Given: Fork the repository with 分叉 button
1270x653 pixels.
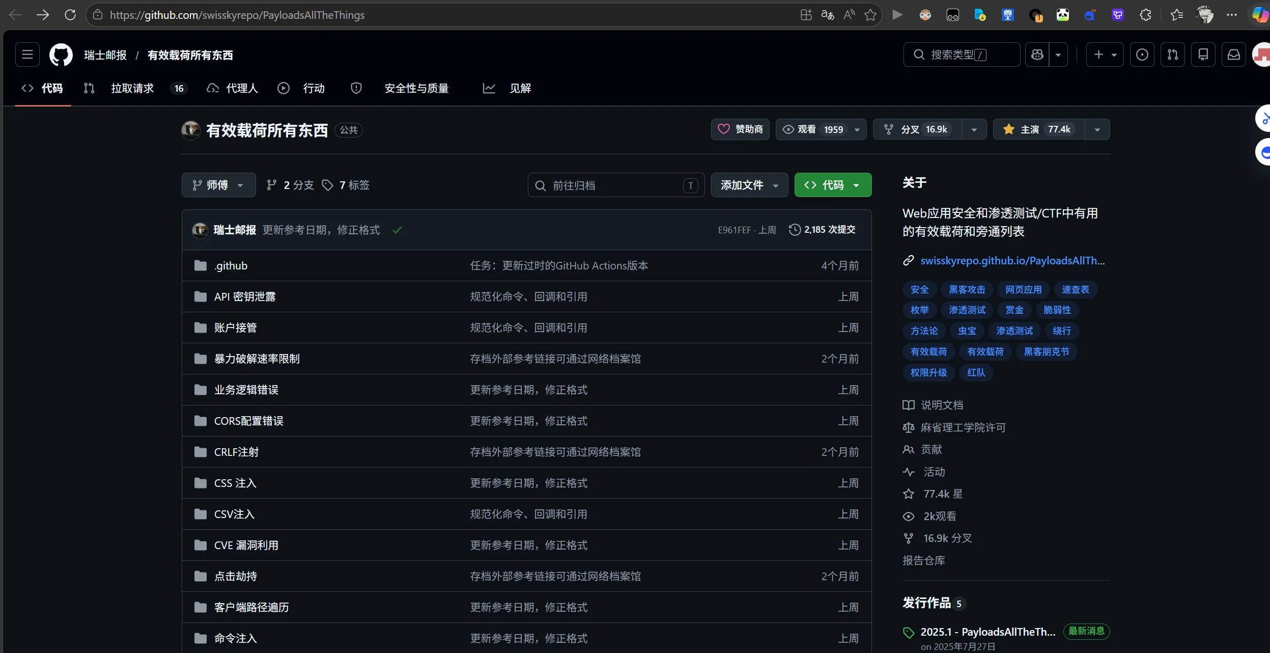Looking at the screenshot, I should click(x=917, y=129).
